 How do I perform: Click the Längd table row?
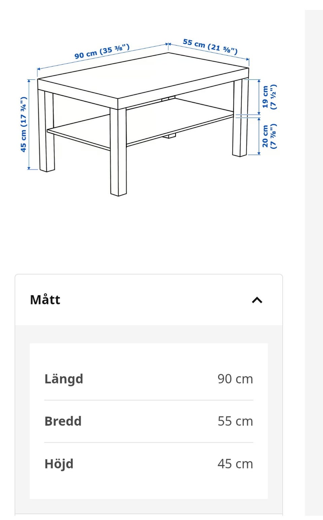pyautogui.click(x=149, y=379)
